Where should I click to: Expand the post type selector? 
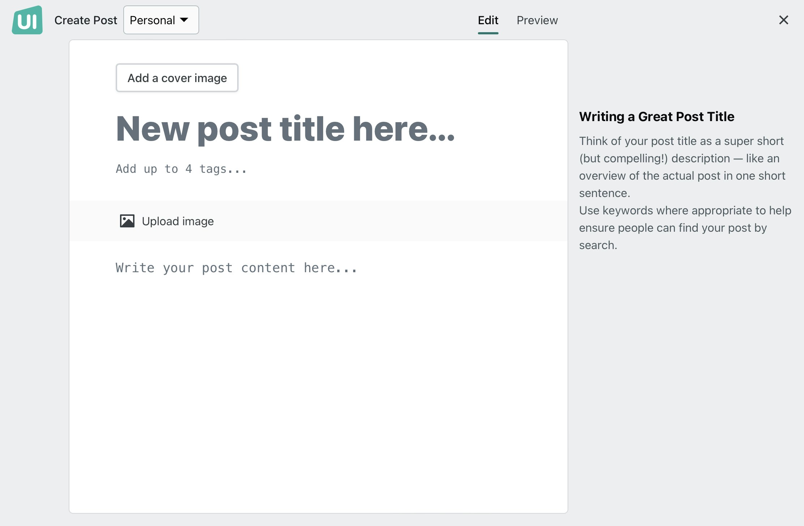coord(161,20)
